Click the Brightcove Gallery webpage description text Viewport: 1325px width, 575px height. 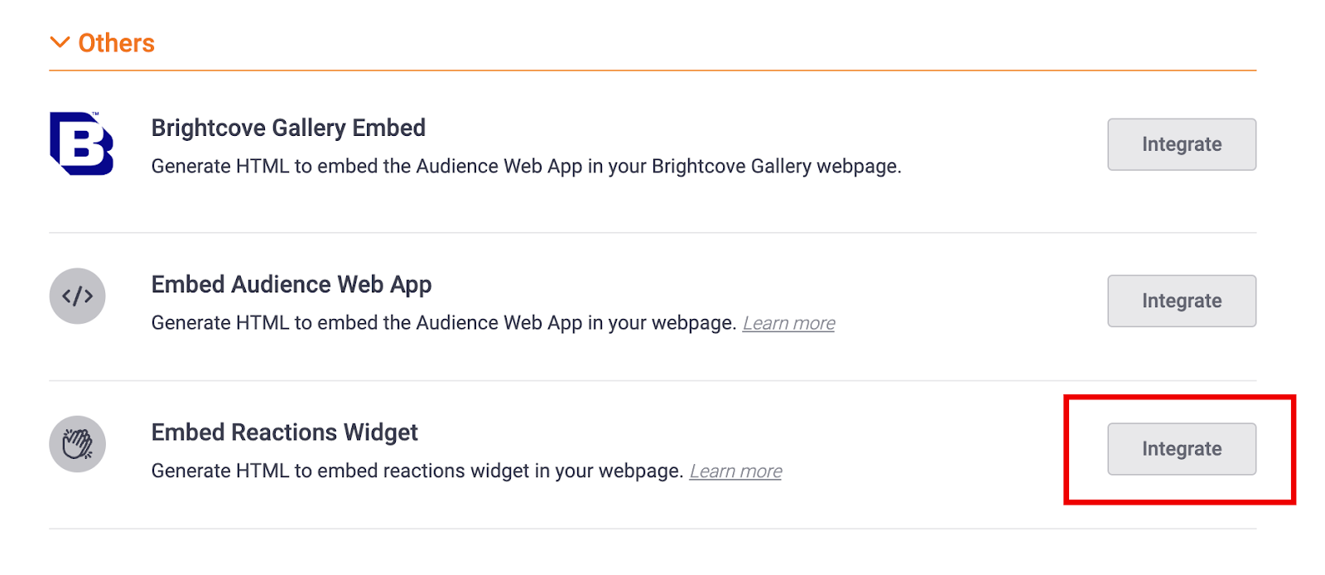pyautogui.click(x=526, y=167)
